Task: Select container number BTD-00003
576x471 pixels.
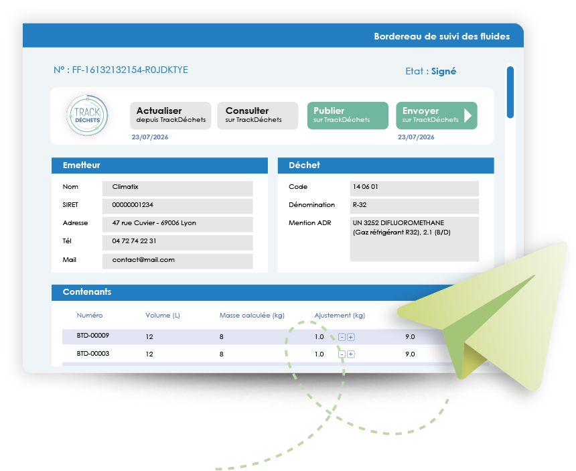Action: [x=93, y=354]
